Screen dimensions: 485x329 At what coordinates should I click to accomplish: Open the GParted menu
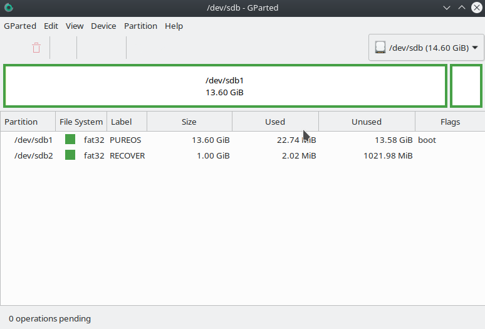pyautogui.click(x=19, y=26)
